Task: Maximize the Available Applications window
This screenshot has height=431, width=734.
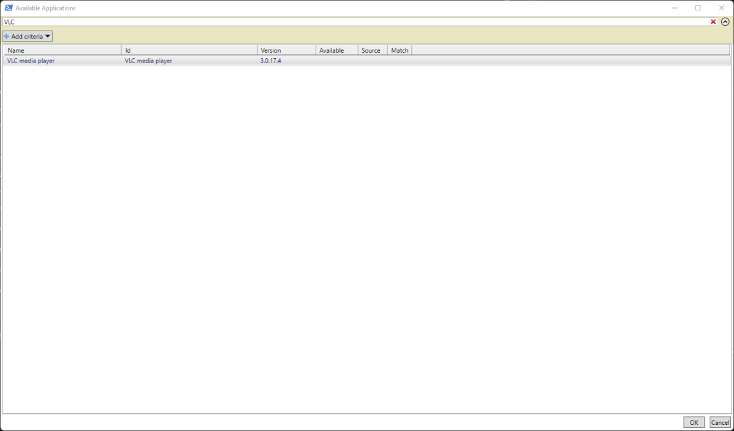Action: (x=698, y=7)
